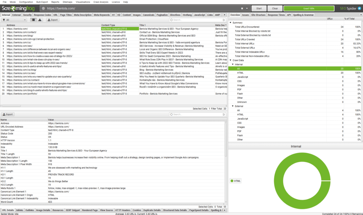Switch to the Page Titles tab

[x=66, y=15]
